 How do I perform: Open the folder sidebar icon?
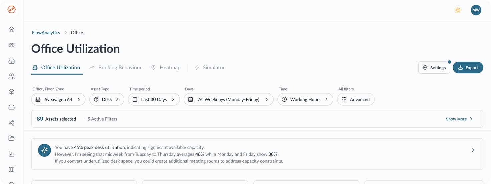[x=12, y=138]
